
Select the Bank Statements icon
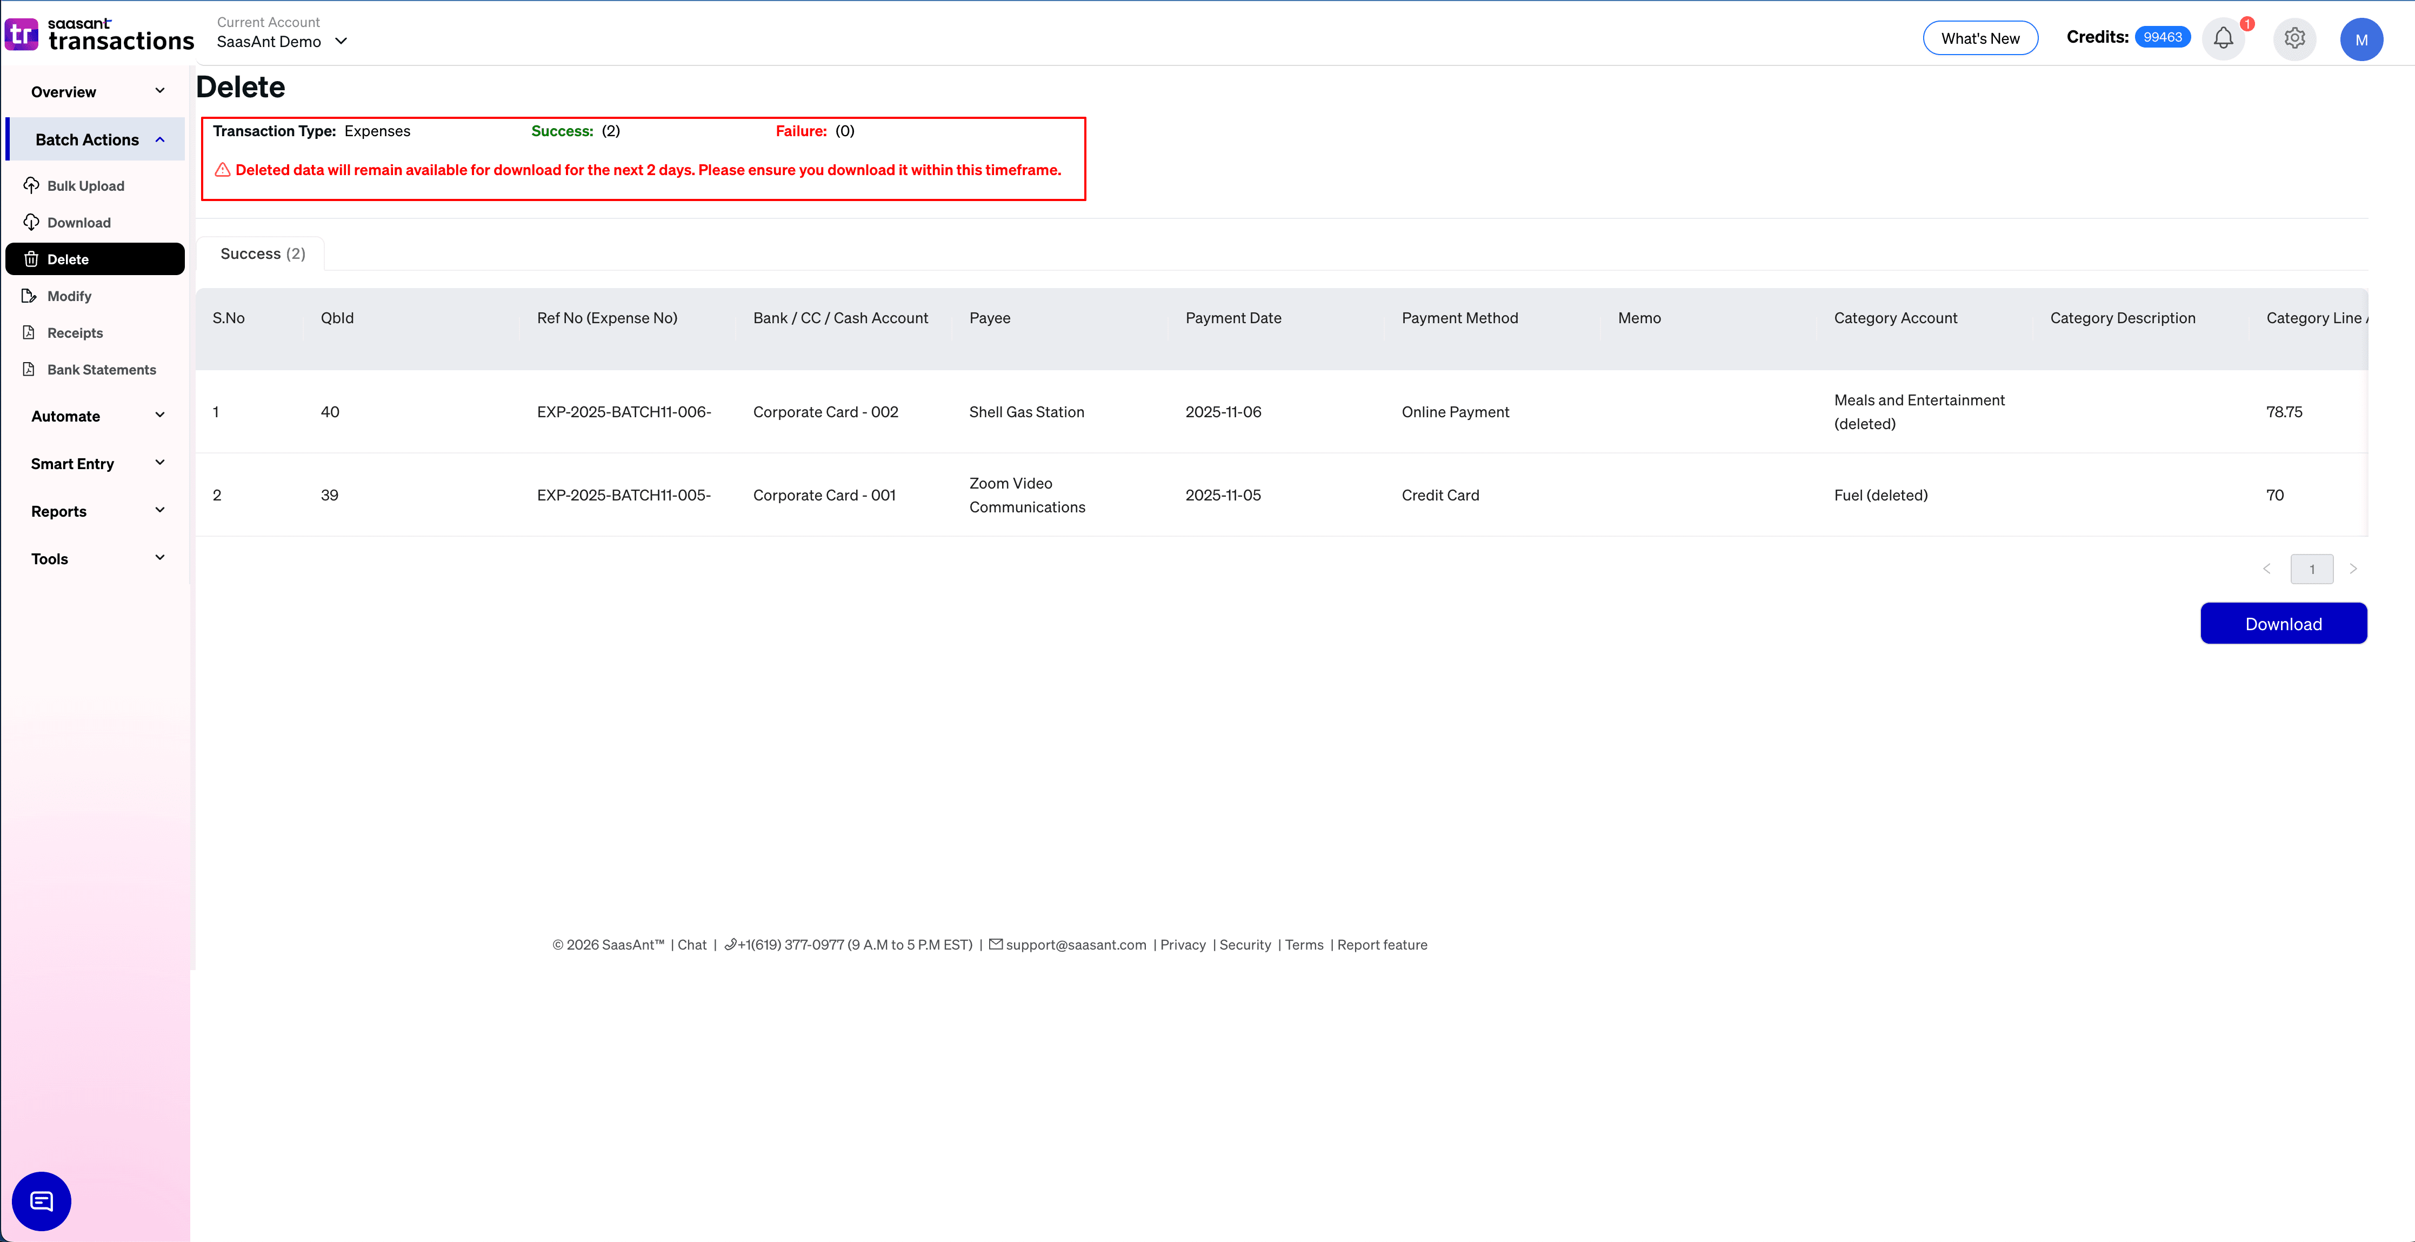(31, 369)
